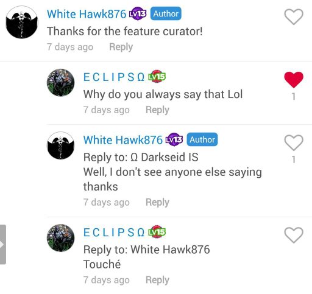
Task: Open ECLIPSΩ username on the 'Touché' reply
Action: point(114,232)
